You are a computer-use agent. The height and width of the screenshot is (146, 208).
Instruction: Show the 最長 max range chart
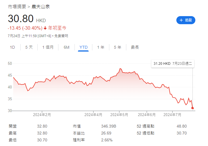(x=135, y=47)
